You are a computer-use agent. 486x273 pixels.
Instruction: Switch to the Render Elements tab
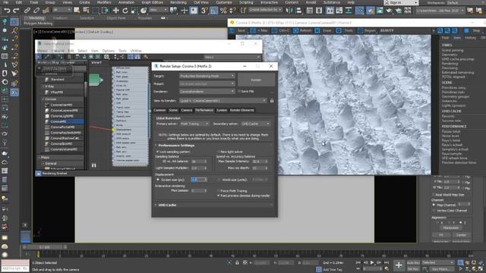coord(242,110)
